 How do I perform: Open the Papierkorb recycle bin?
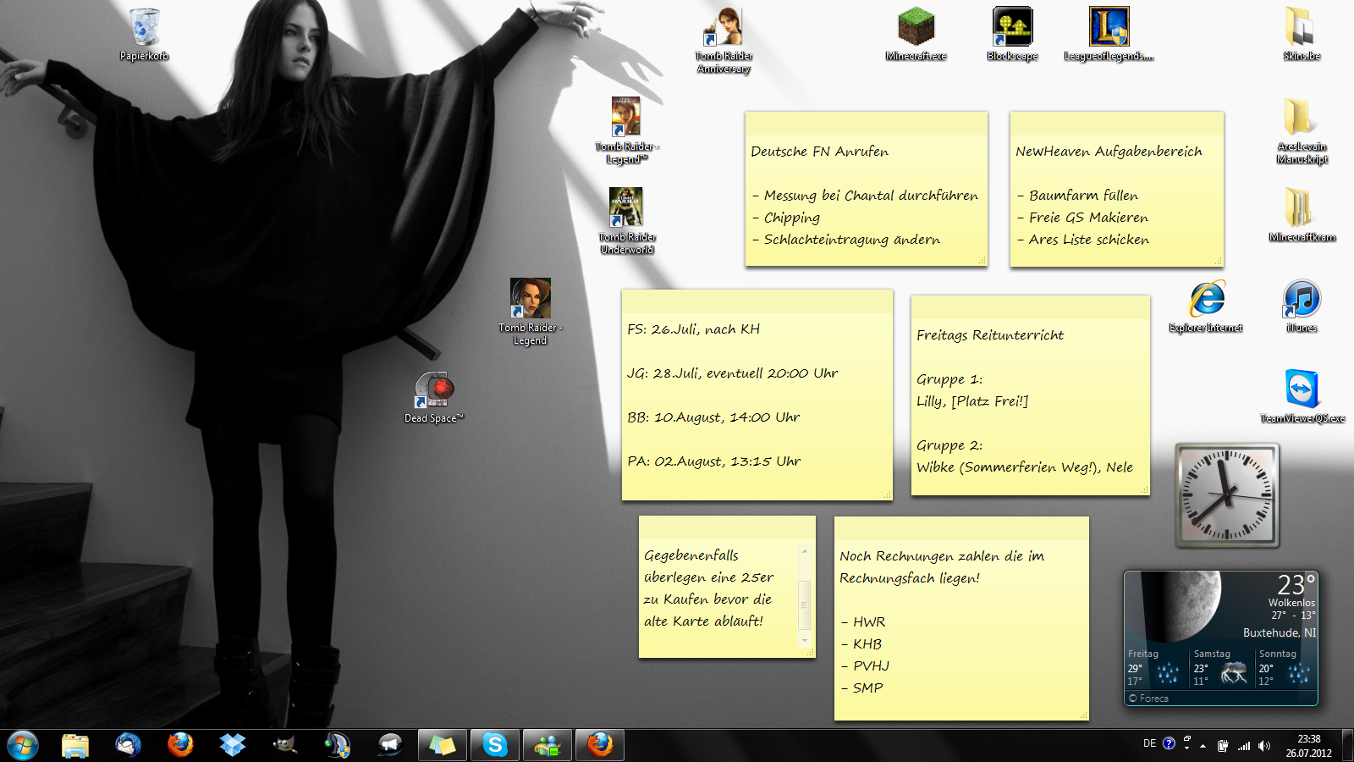144,30
